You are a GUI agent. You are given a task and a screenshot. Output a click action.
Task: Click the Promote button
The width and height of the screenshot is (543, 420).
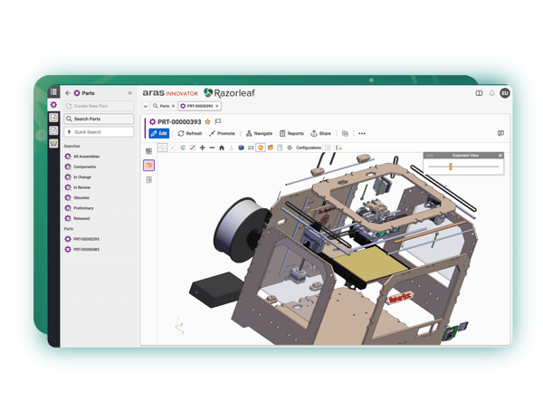point(222,133)
